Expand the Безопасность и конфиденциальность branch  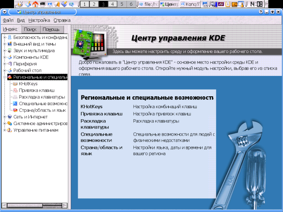pyautogui.click(x=5, y=37)
